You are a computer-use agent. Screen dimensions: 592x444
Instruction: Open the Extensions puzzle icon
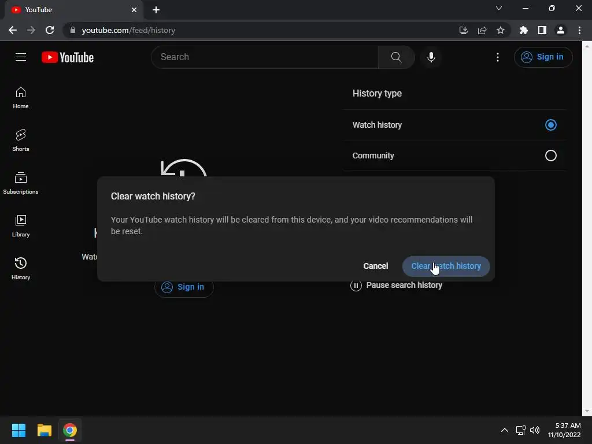[x=524, y=30]
